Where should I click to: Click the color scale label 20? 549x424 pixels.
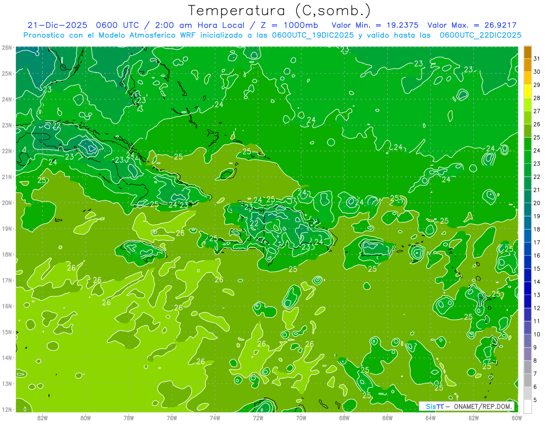[537, 203]
